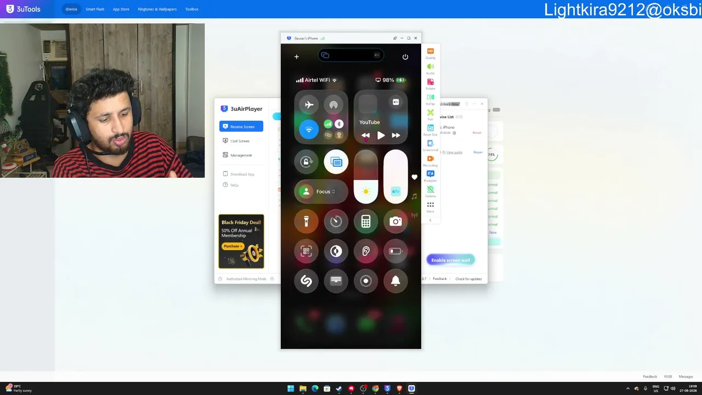
Task: Toggle Dark Mode control
Action: coord(336,251)
